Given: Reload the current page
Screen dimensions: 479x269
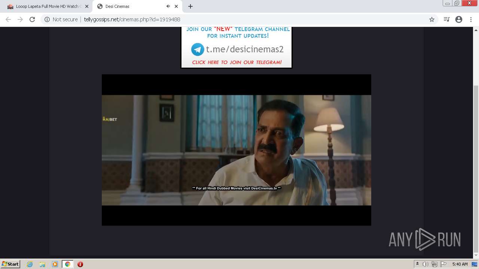Looking at the screenshot, I should [32, 19].
